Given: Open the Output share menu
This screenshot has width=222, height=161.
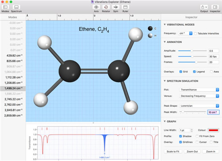Looking at the screenshot, I should (204, 7).
